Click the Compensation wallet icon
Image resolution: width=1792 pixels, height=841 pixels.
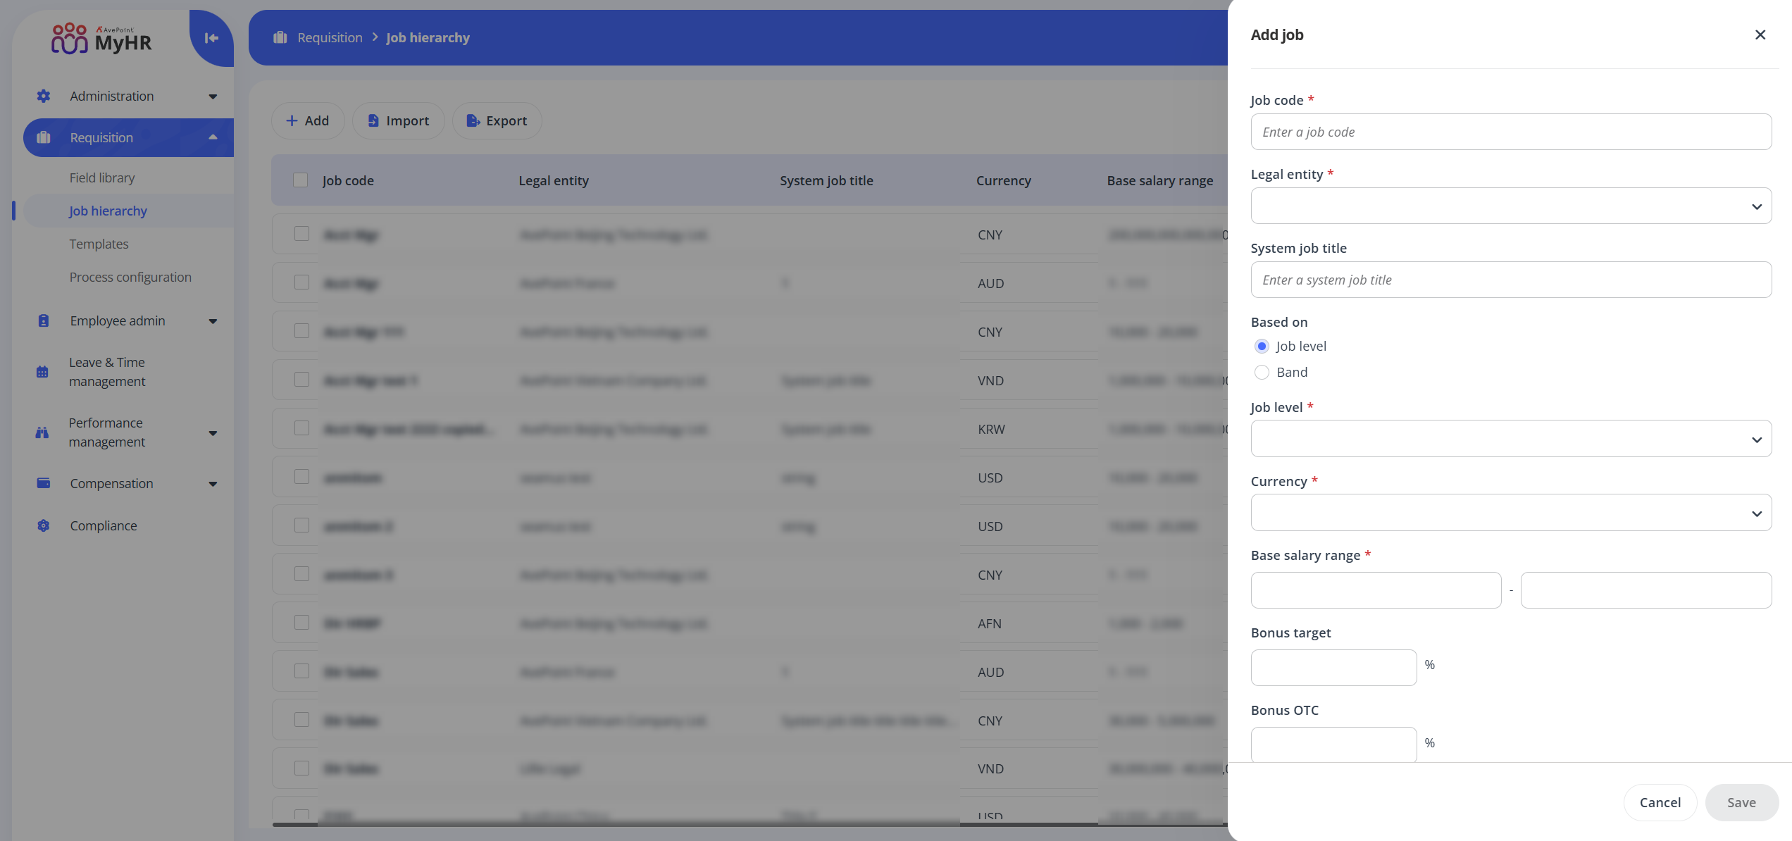[44, 483]
